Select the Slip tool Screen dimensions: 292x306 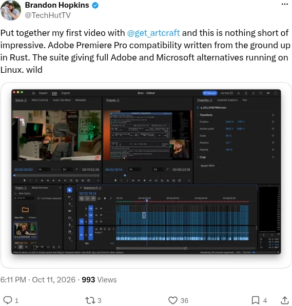point(70,218)
